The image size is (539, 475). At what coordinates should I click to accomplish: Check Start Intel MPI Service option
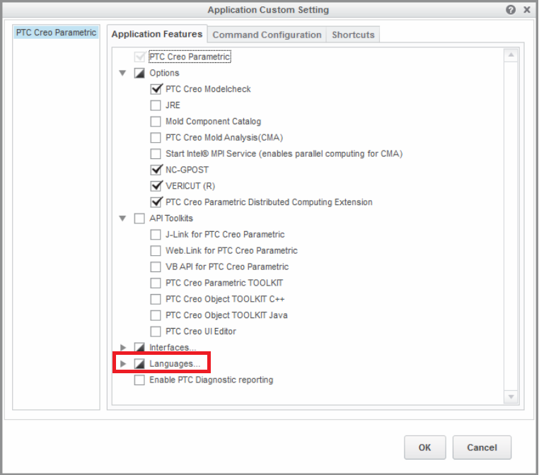[156, 153]
